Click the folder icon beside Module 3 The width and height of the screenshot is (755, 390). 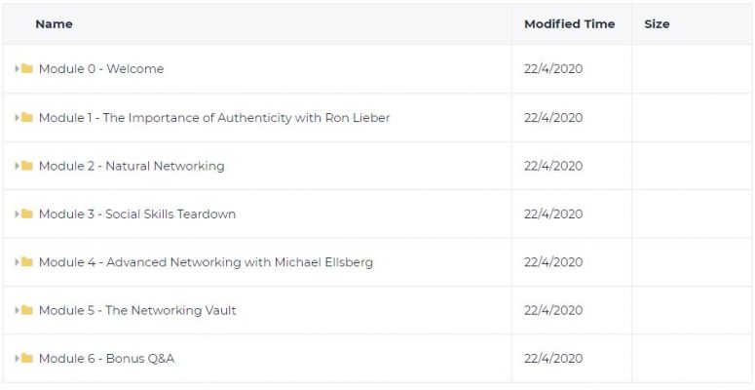tap(27, 214)
